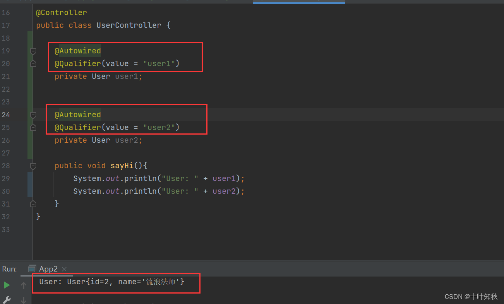Collapse sayHi method fold at line 28
The width and height of the screenshot is (504, 304).
click(x=33, y=166)
